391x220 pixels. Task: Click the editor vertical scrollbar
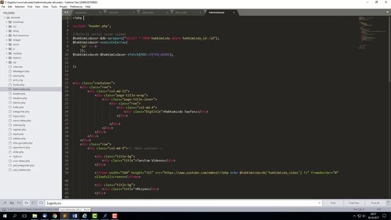pyautogui.click(x=390, y=49)
